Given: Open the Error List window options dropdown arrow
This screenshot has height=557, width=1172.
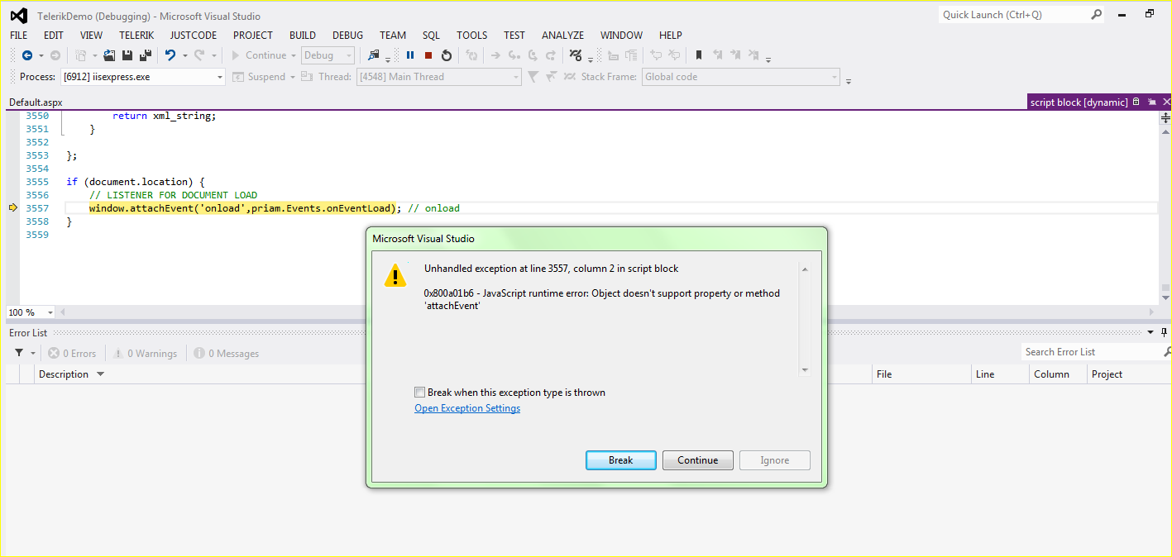Looking at the screenshot, I should 1151,332.
